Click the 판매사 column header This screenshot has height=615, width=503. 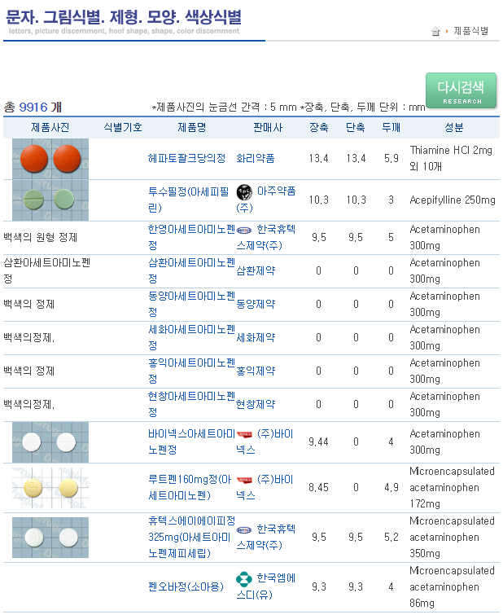point(268,127)
